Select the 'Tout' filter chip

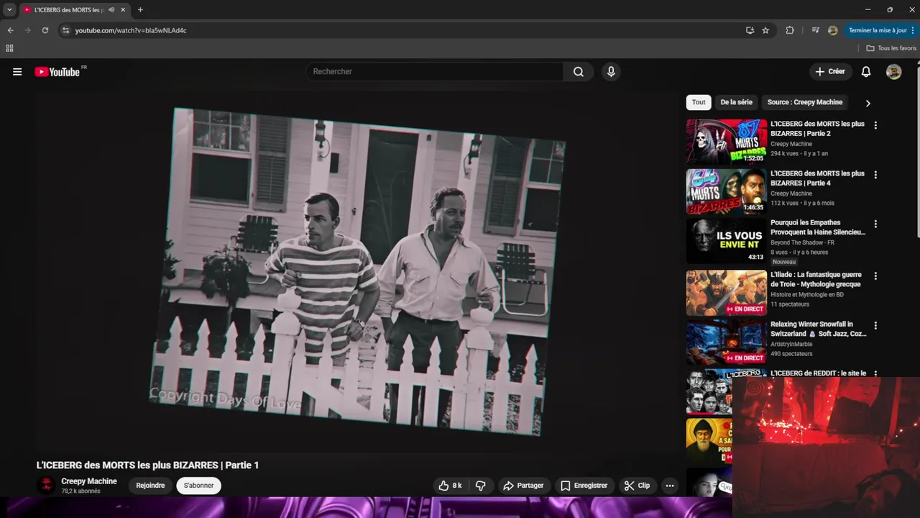coord(699,102)
